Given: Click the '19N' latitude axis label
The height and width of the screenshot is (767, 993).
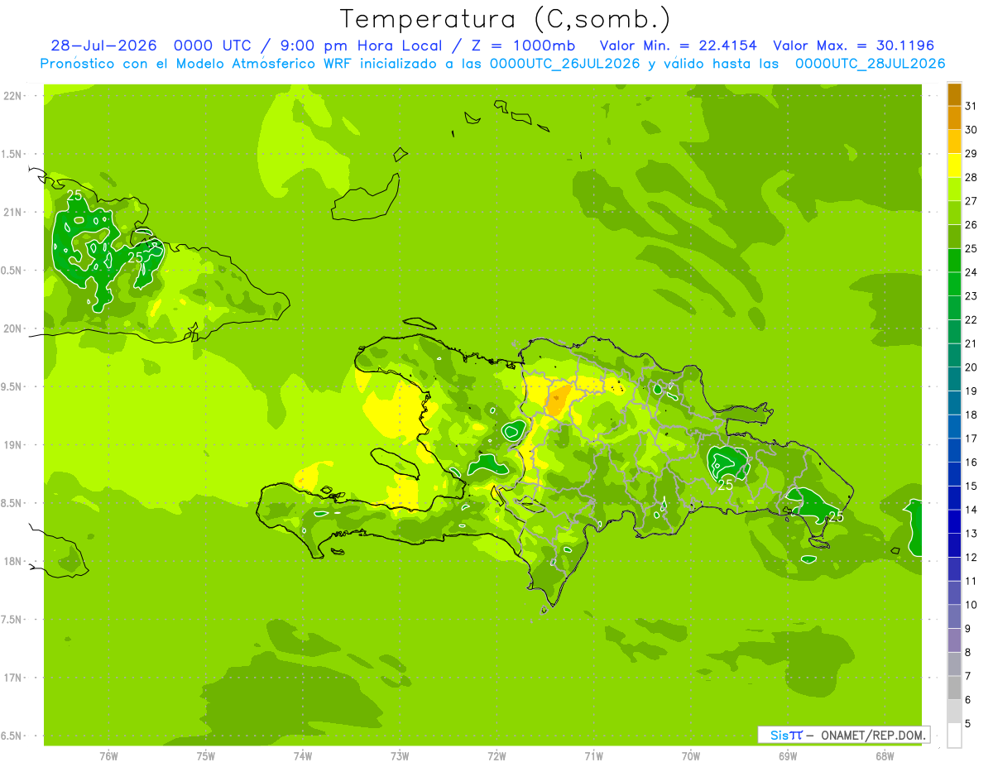Looking at the screenshot, I should point(12,445).
